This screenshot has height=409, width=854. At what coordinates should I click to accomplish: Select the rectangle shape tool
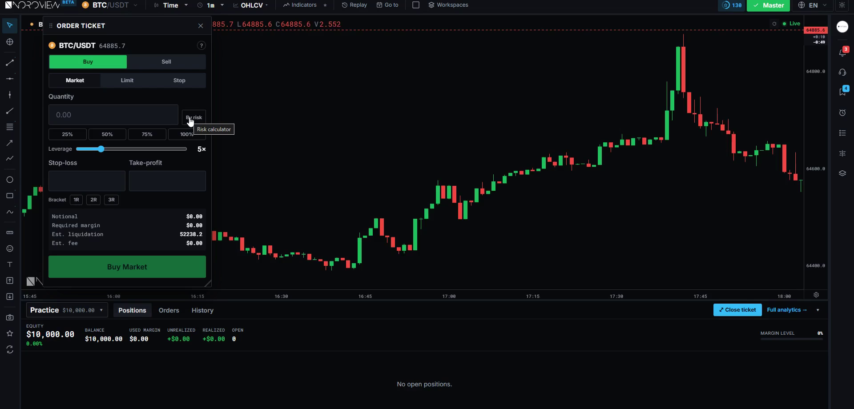click(10, 196)
